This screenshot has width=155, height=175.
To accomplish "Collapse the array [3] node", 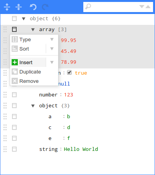I will pyautogui.click(x=33, y=30).
